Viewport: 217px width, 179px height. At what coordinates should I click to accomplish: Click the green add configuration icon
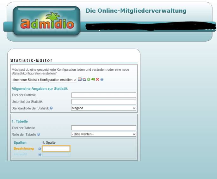(89, 80)
